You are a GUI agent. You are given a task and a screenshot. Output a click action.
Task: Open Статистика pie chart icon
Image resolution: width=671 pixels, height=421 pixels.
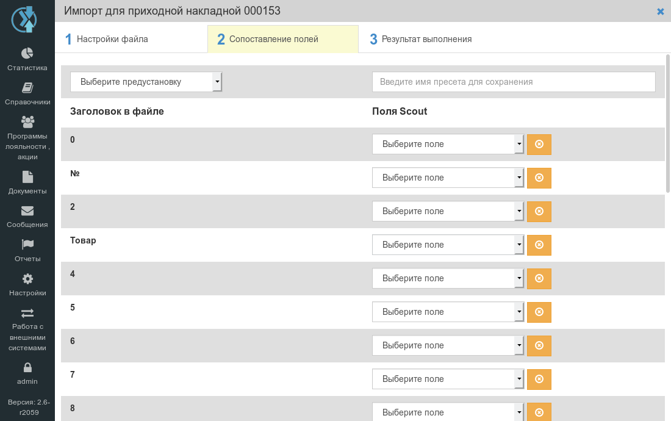(27, 53)
